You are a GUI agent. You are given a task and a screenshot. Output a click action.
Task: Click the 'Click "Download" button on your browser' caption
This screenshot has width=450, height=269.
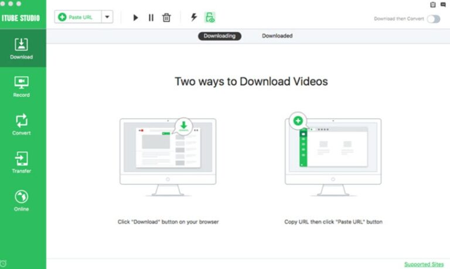click(168, 222)
